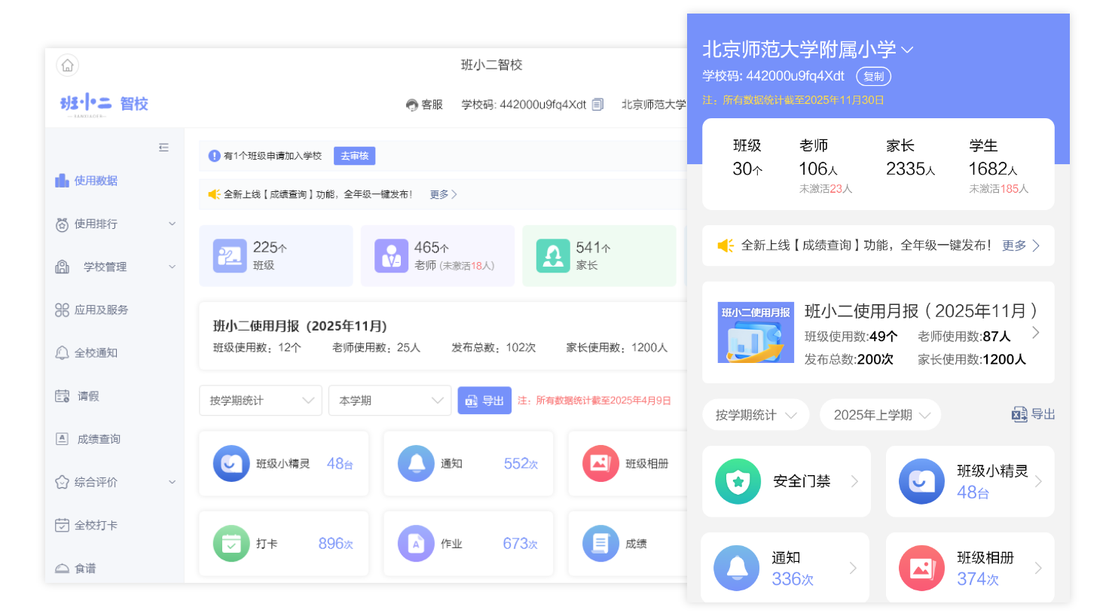The width and height of the screenshot is (1109, 616).
Task: Open the green 安全门禁 shield icon
Action: 738,481
